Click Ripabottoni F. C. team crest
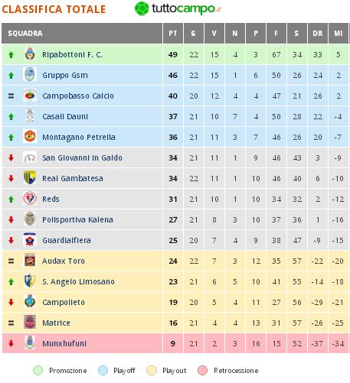Image resolution: width=350 pixels, height=383 pixels. (30, 54)
